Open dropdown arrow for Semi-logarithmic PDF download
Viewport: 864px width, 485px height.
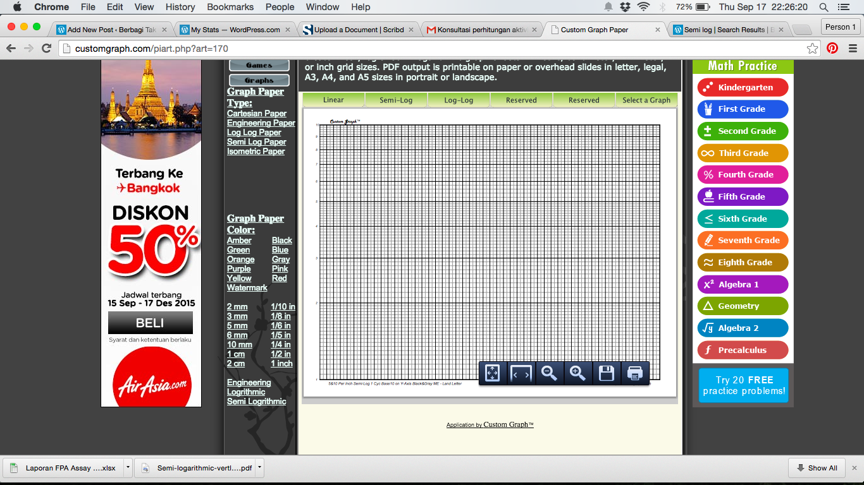259,468
